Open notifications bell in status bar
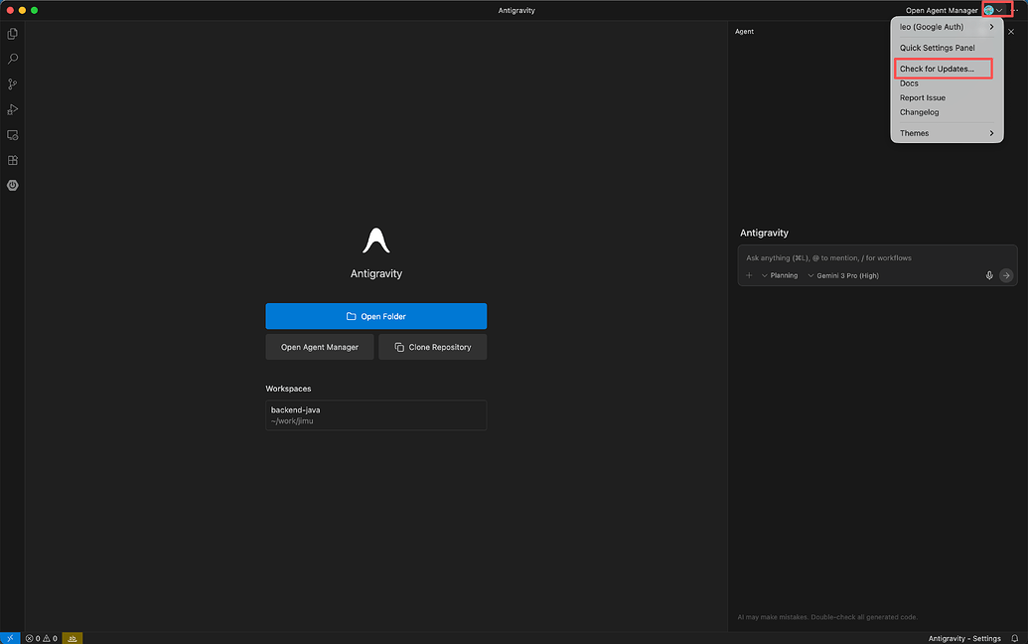The width and height of the screenshot is (1028, 644). tap(1015, 638)
